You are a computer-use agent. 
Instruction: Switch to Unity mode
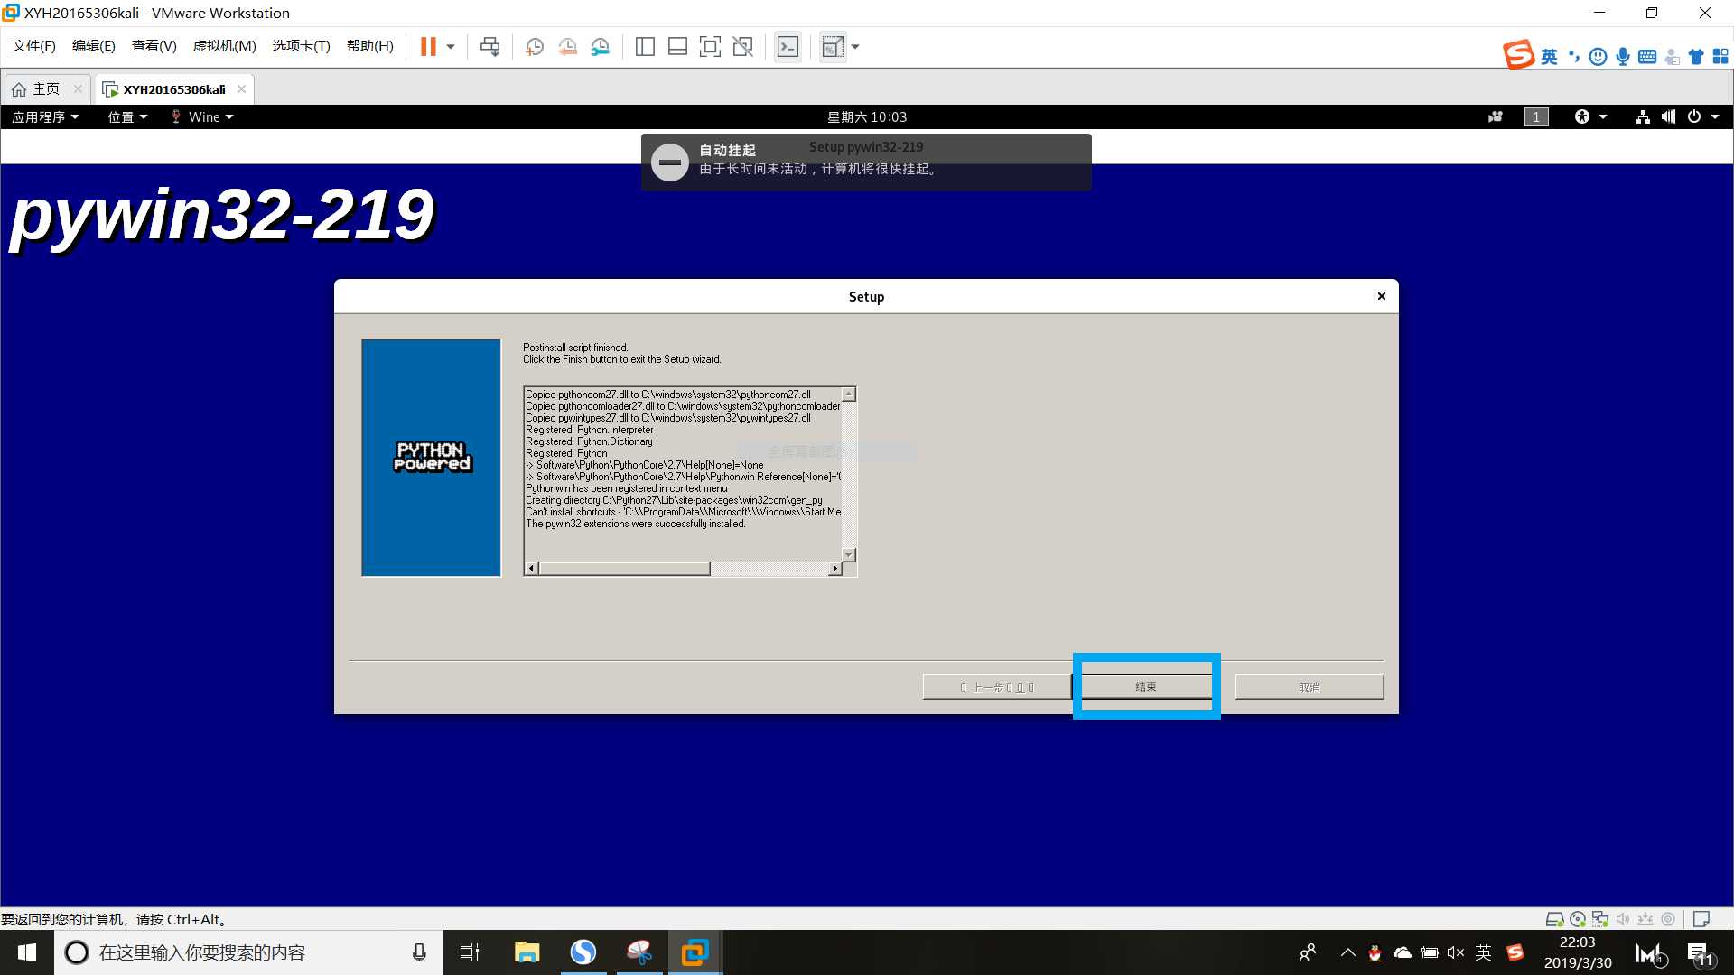[x=742, y=46]
